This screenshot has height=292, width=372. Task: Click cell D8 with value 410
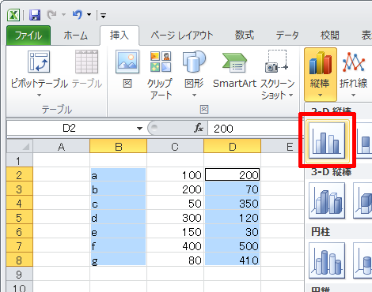[x=232, y=260]
